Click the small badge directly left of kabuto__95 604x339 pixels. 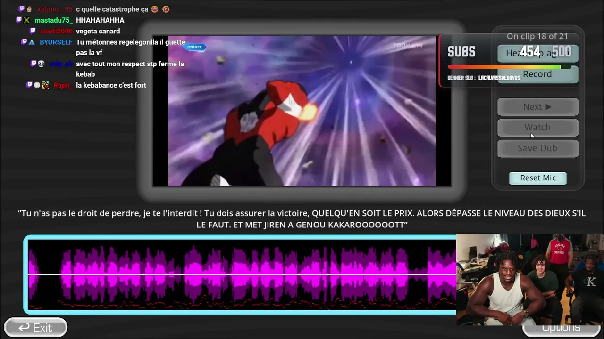pos(29,9)
